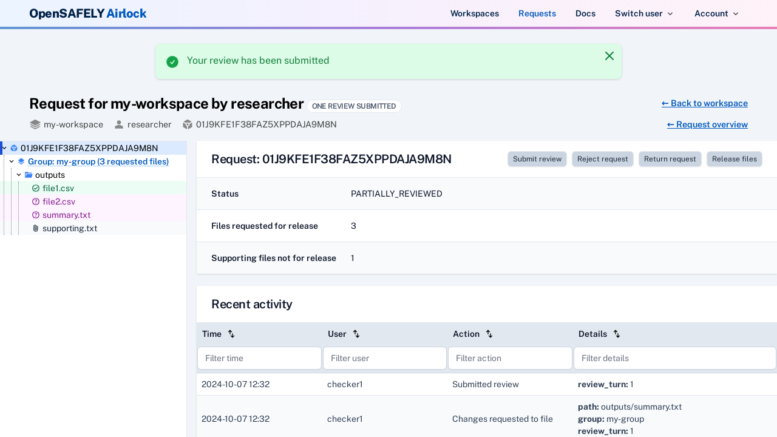Collapse the outputs folder in tree

(19, 175)
